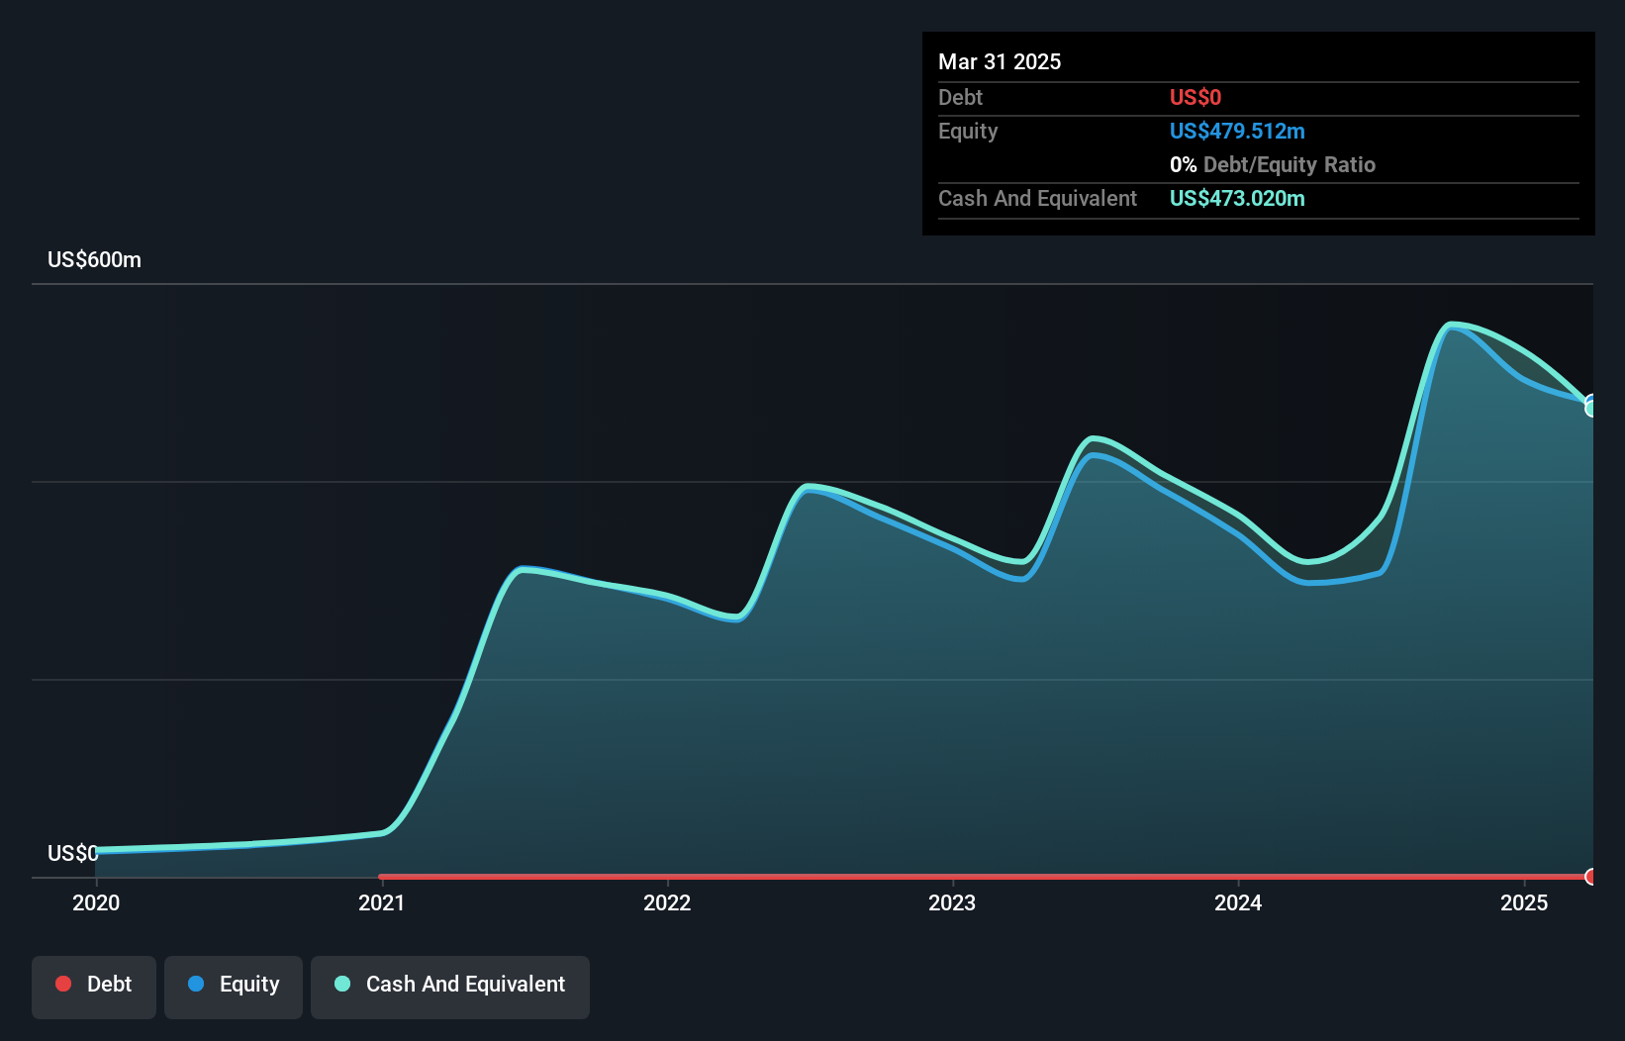Viewport: 1625px width, 1041px height.
Task: Click the Debt label in tooltip
Action: 960,97
